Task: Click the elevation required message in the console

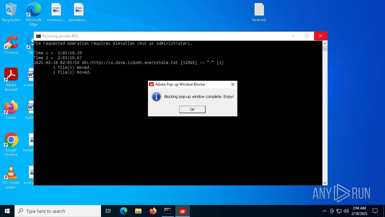Action: [x=113, y=43]
